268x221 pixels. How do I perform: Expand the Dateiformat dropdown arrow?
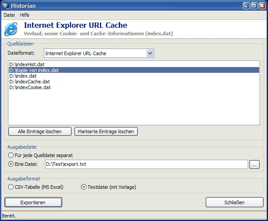tap(150, 53)
